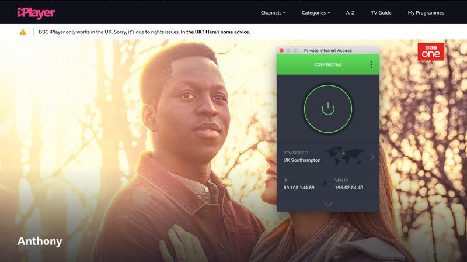
Task: Select the UK Southampton server text
Action: (302, 160)
